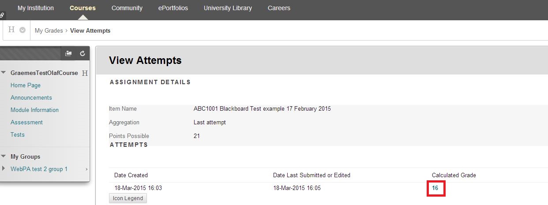
Task: Go to the My Institution tab
Action: (36, 8)
